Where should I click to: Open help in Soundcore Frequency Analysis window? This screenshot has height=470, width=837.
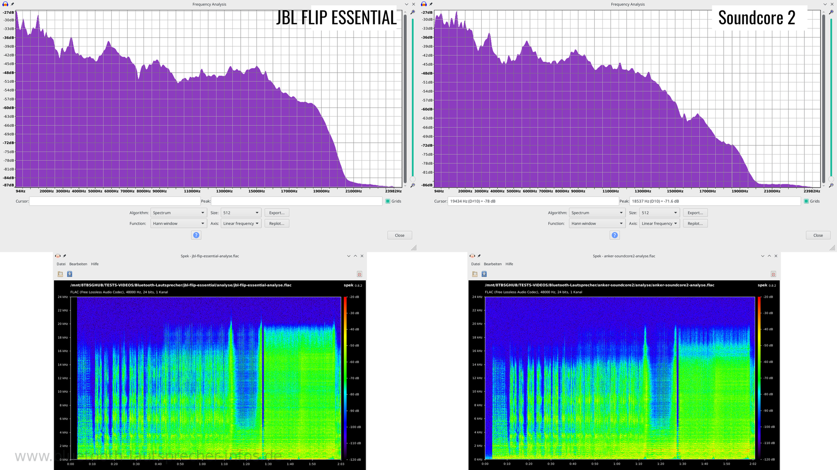click(615, 235)
